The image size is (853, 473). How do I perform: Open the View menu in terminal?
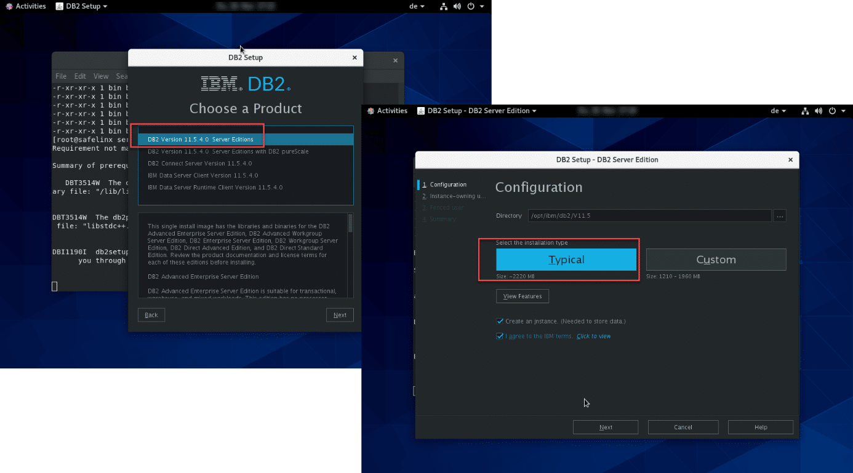[101, 76]
